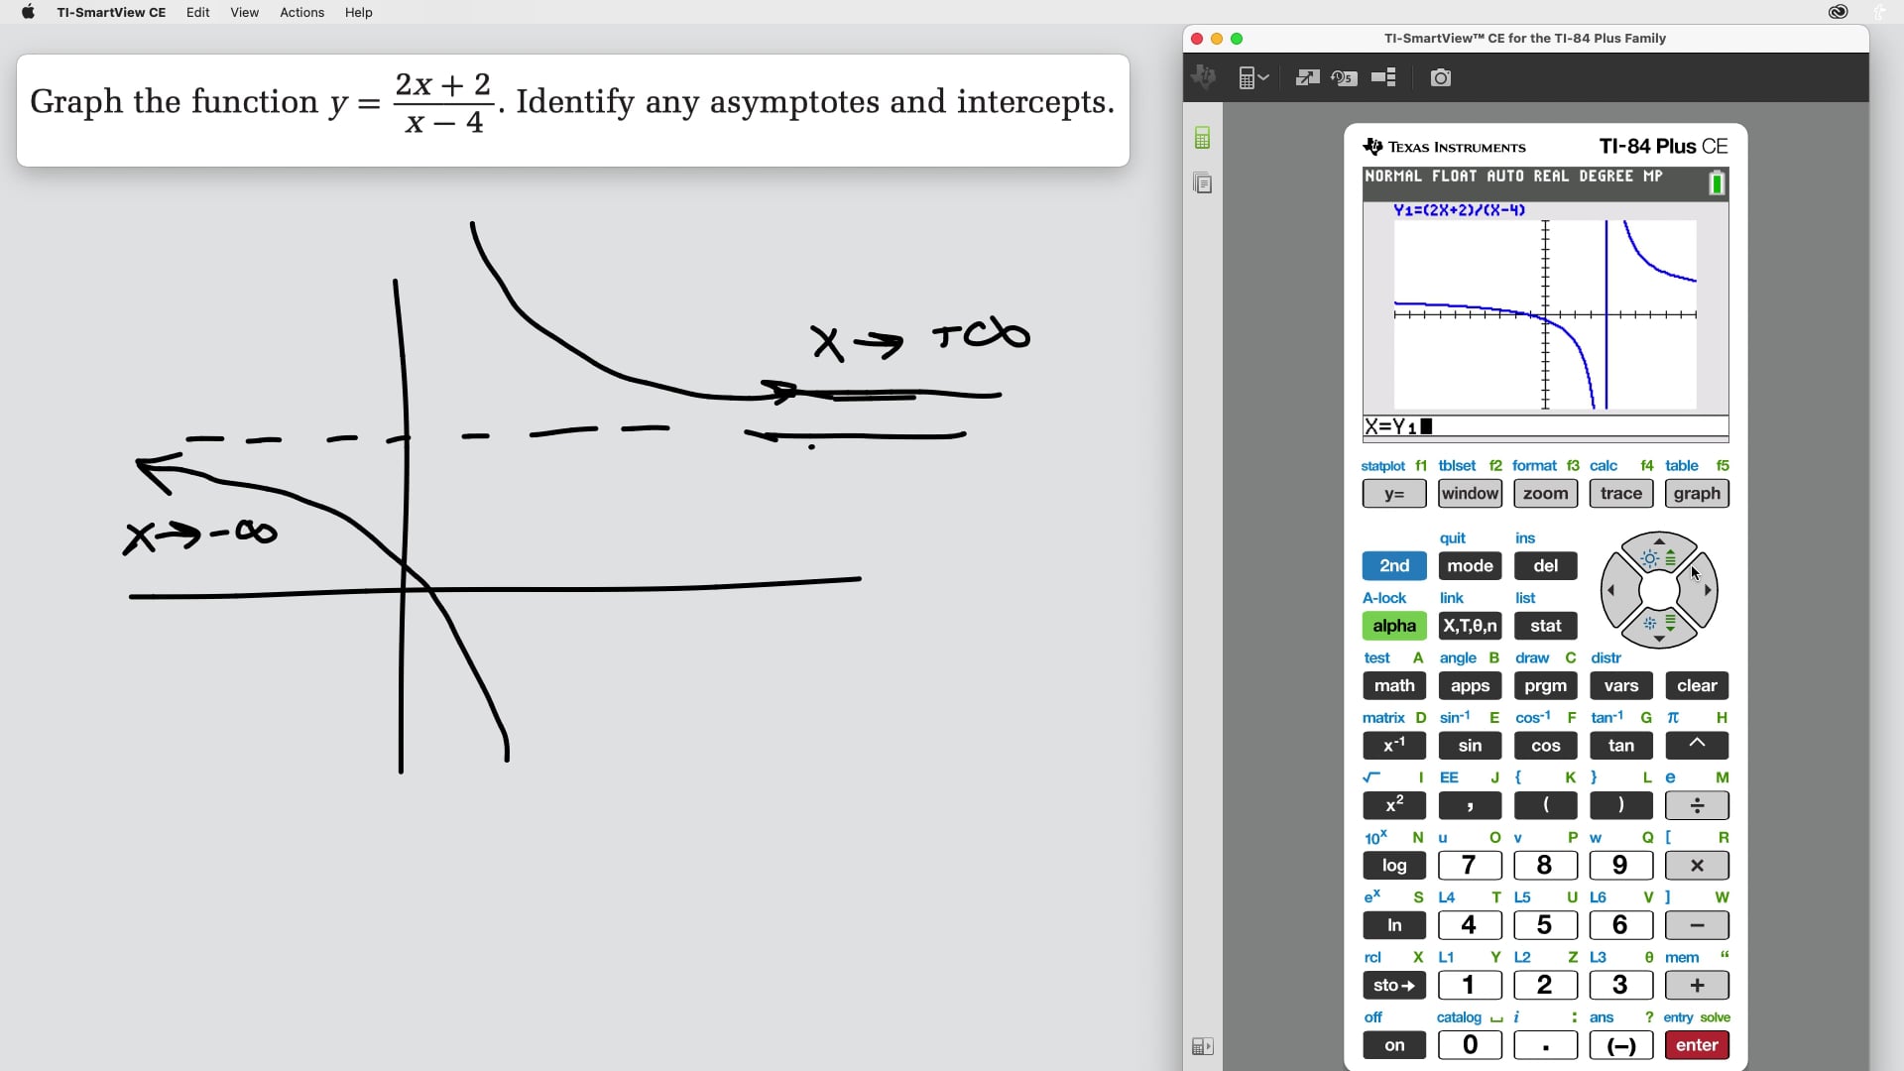Click the down arrow on calculator directional pad
The height and width of the screenshot is (1071, 1904).
click(1659, 631)
